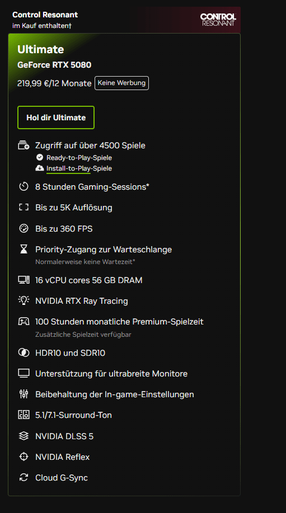
Task: Click the lightbulb icon for RTX Ray Tracing
Action: 24,300
